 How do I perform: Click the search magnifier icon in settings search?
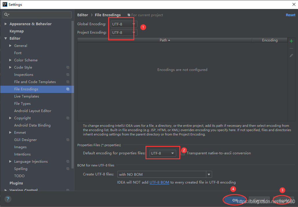pos(6,15)
